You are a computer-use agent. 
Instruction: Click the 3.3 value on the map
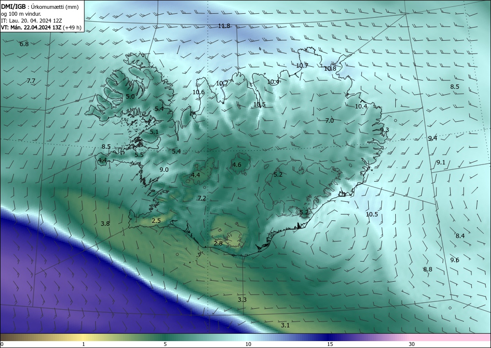[242, 300]
